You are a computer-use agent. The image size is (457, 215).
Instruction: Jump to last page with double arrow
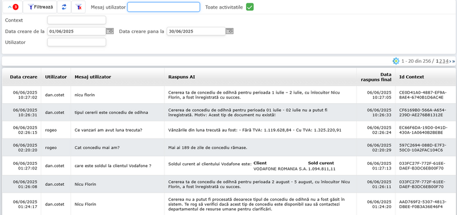(x=454, y=61)
